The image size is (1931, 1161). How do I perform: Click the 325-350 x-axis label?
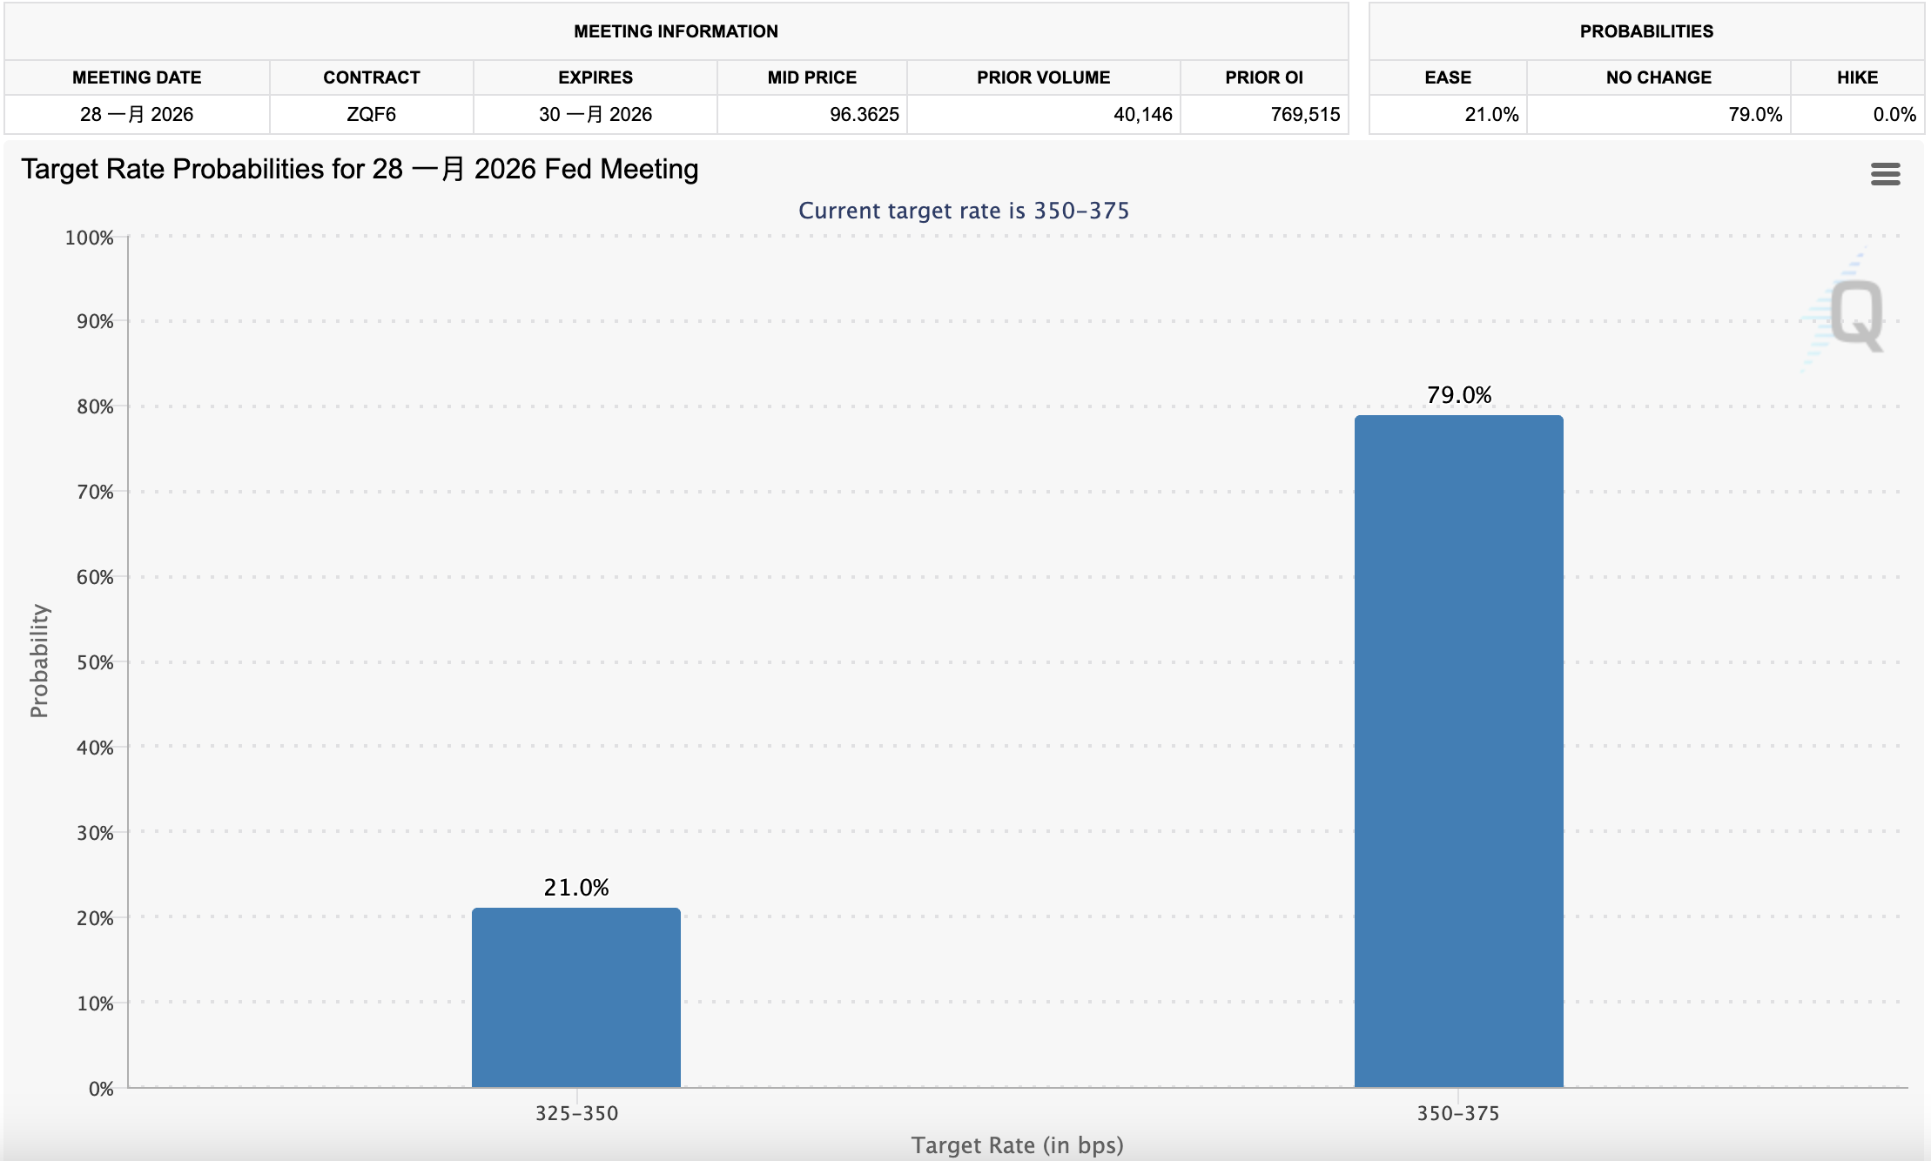575,1113
